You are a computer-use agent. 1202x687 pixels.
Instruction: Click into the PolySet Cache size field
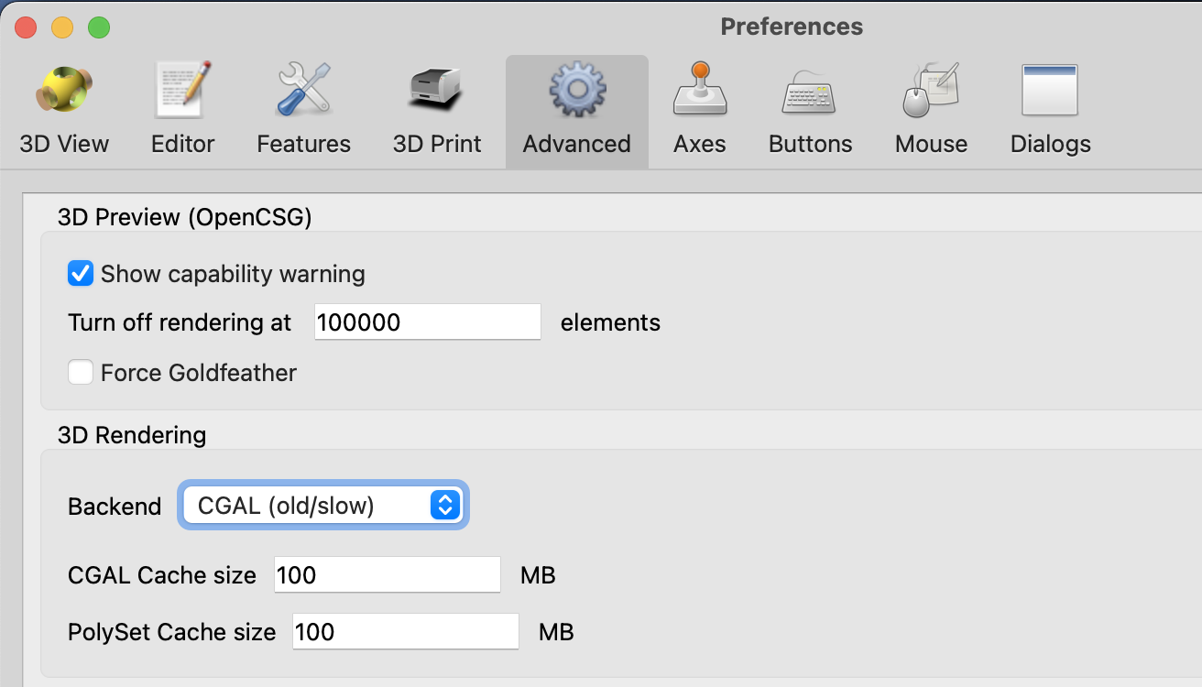pyautogui.click(x=405, y=632)
